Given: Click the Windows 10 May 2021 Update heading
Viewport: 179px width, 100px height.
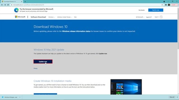Looking at the screenshot, I should point(49,50).
